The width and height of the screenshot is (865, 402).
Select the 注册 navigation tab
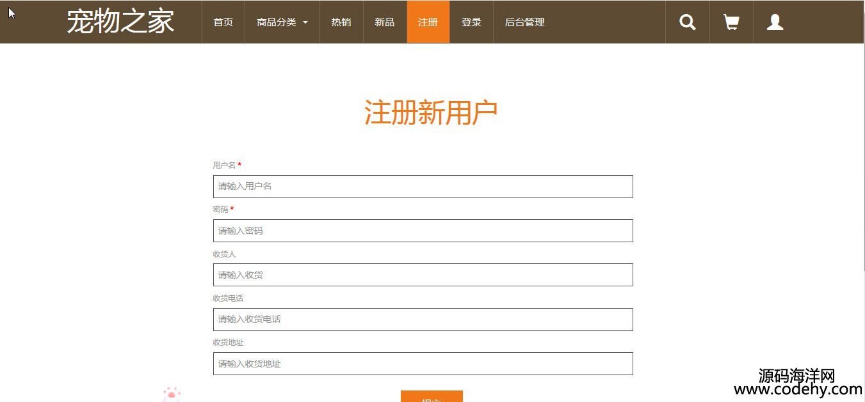tap(428, 22)
